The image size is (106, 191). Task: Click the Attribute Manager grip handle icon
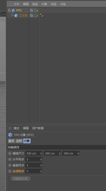tap(10, 128)
